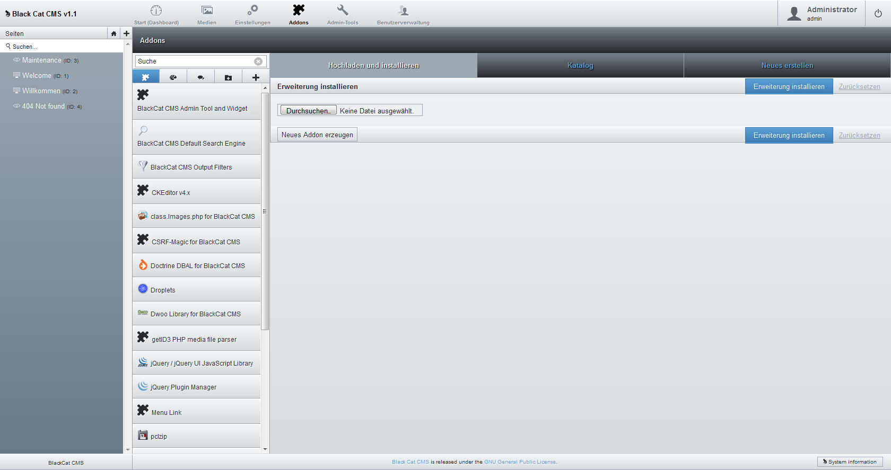Open Start (Dashboard) from top navigation

click(x=156, y=14)
